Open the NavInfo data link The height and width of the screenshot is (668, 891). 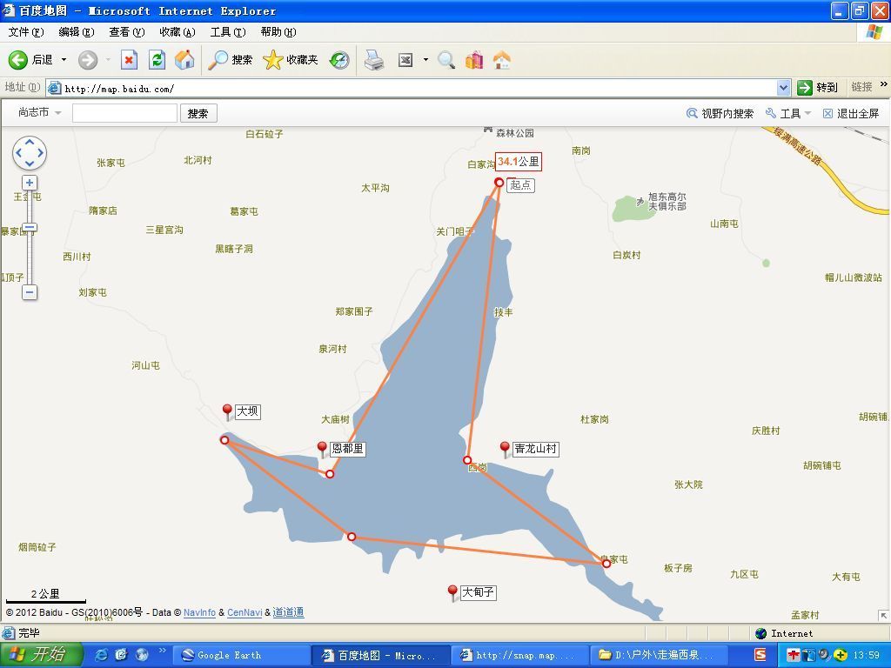199,612
